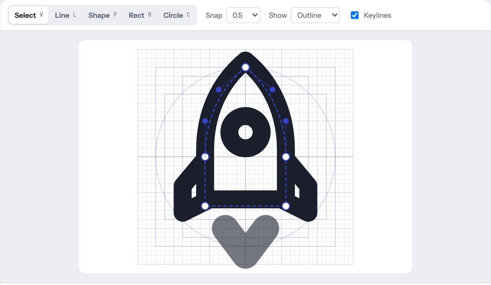Select the gray flame shape below the rocket
The width and height of the screenshot is (491, 285).
click(x=245, y=242)
